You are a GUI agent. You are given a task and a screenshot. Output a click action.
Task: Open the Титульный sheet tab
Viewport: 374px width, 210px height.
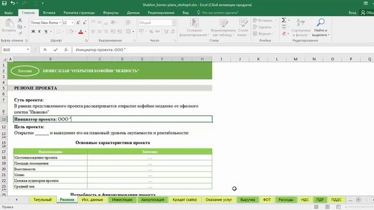43,199
